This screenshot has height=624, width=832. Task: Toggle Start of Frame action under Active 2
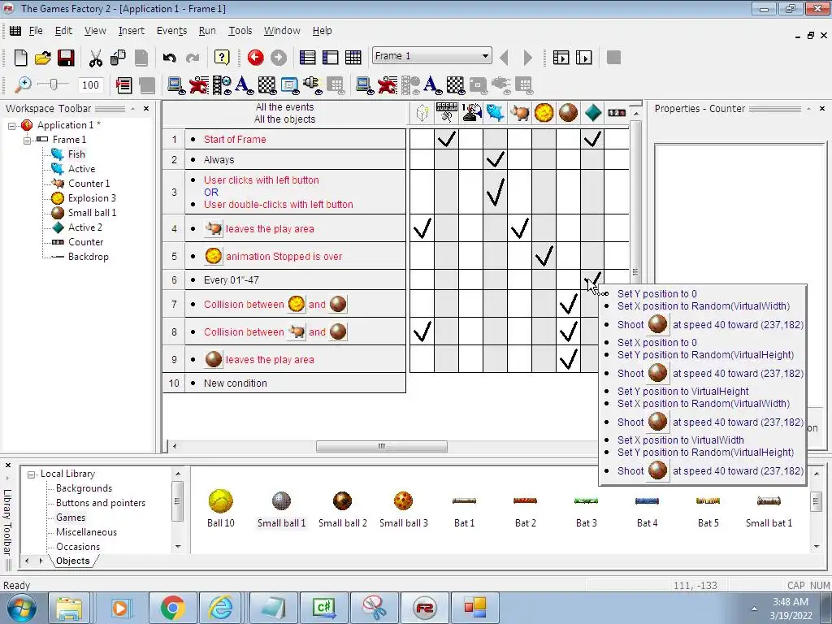pos(592,139)
